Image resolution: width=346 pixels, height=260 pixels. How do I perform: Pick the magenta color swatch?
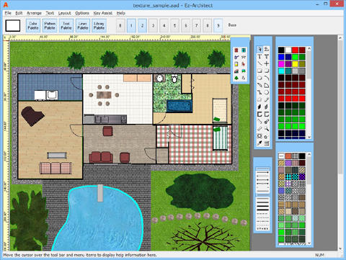pyautogui.click(x=281, y=64)
